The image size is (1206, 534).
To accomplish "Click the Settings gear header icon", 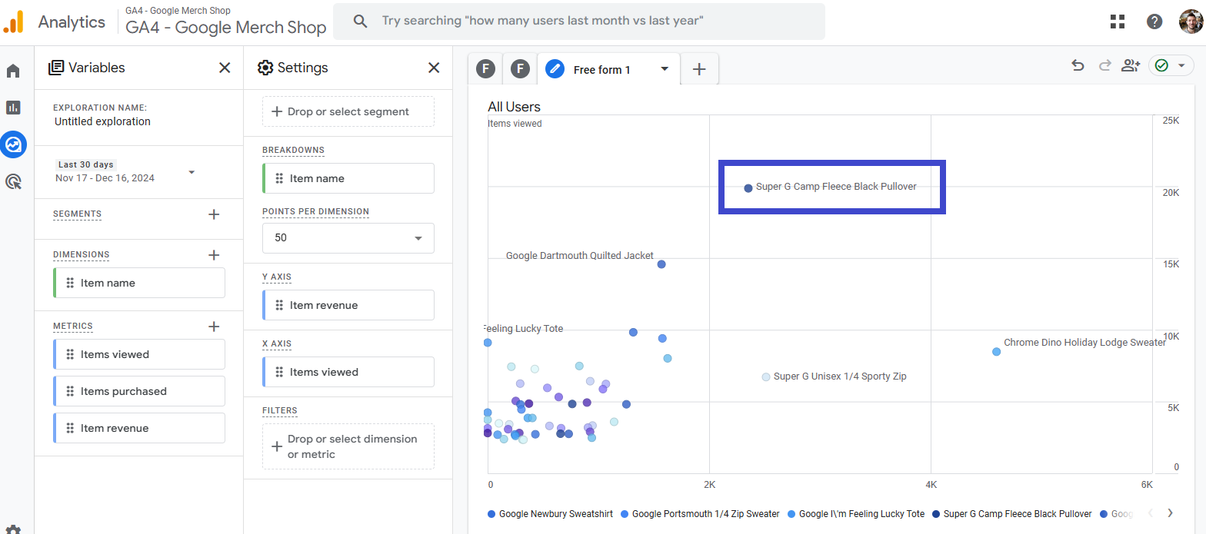I will coord(265,68).
